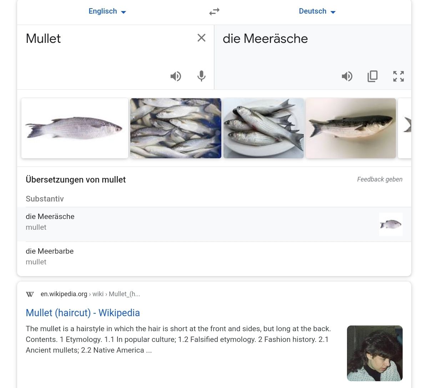Select the die Meerbarbe translation row
Screen dimensions: 428x388
214,258
